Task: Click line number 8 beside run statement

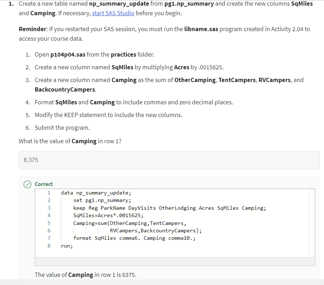Action: 49,245
